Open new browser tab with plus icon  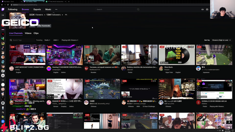[x=69, y=1]
